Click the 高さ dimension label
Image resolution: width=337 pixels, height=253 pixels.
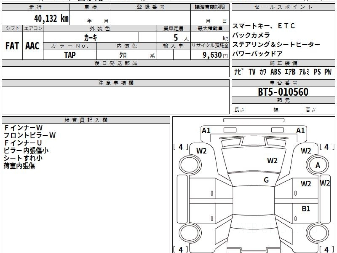coord(310,110)
